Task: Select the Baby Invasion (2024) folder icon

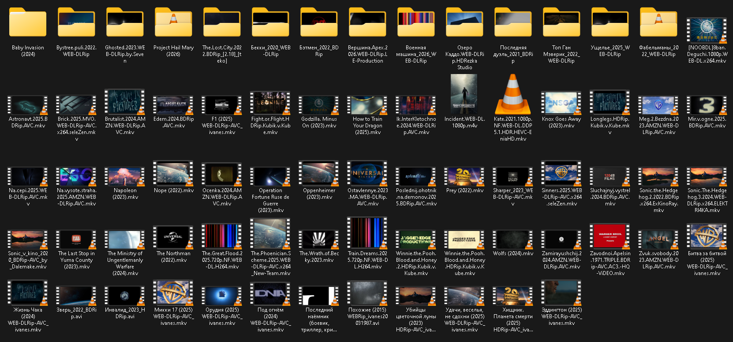Action: pyautogui.click(x=28, y=22)
